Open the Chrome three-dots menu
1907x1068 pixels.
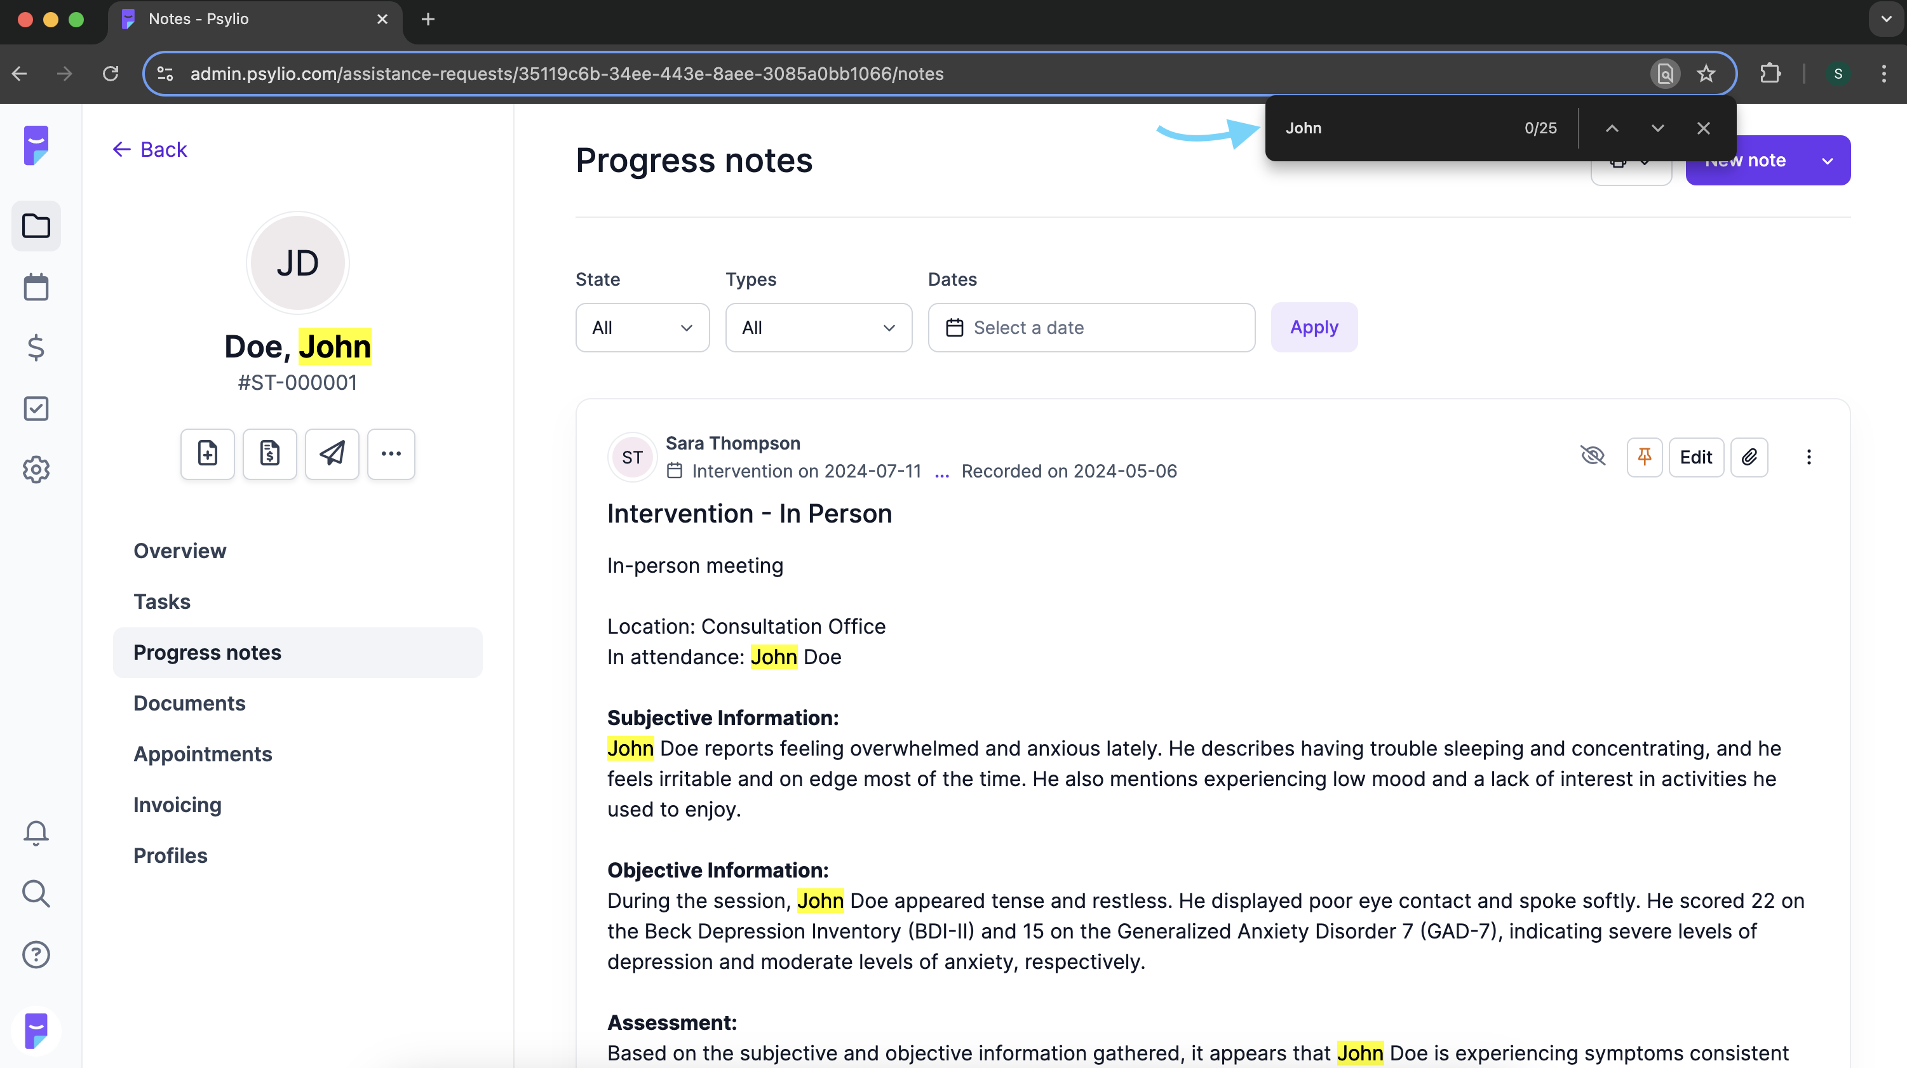pyautogui.click(x=1884, y=73)
